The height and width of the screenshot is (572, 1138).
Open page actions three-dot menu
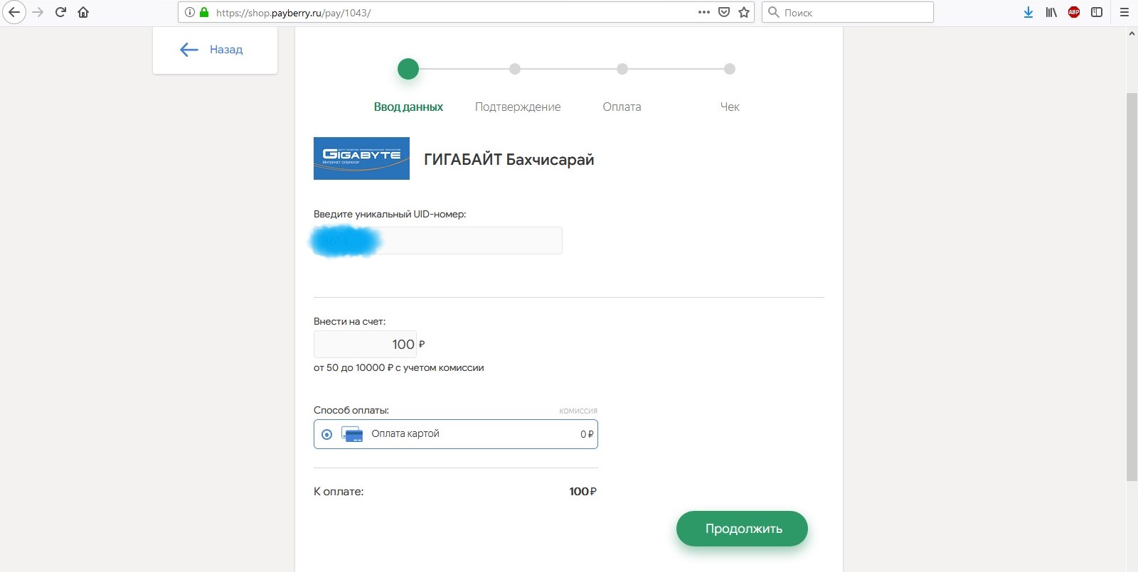coord(704,12)
